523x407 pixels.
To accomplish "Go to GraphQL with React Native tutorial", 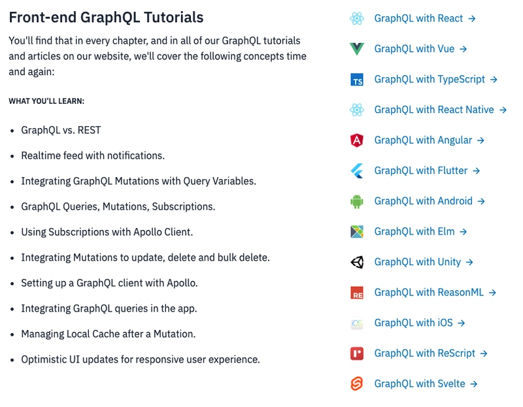I will [440, 110].
